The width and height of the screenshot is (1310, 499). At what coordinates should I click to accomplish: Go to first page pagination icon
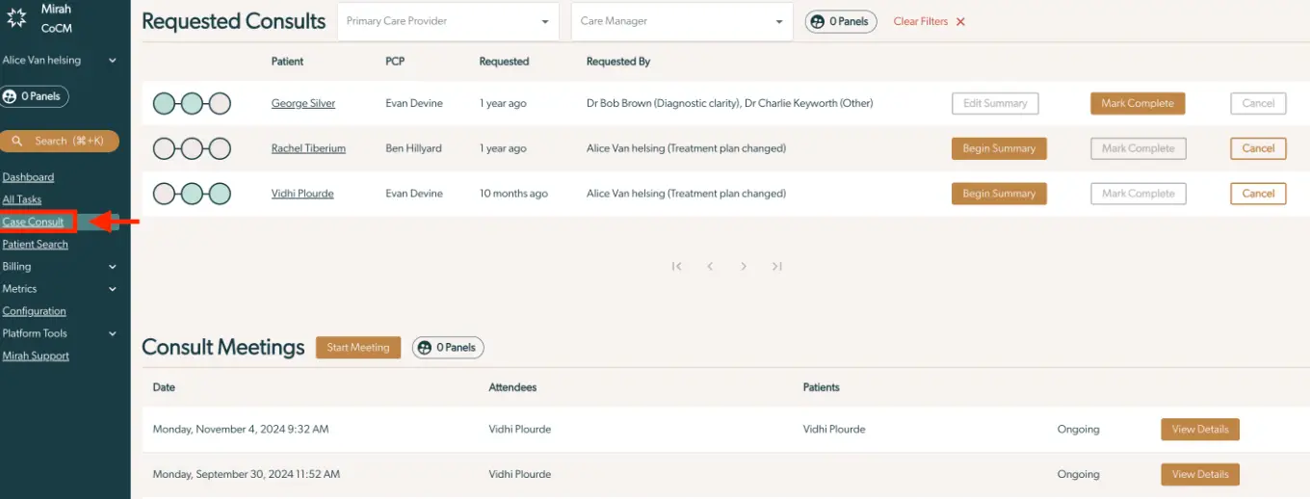coord(677,267)
